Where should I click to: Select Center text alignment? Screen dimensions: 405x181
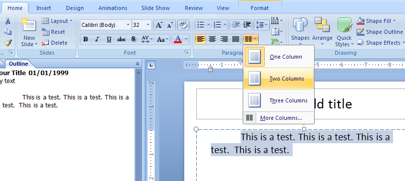(212, 39)
